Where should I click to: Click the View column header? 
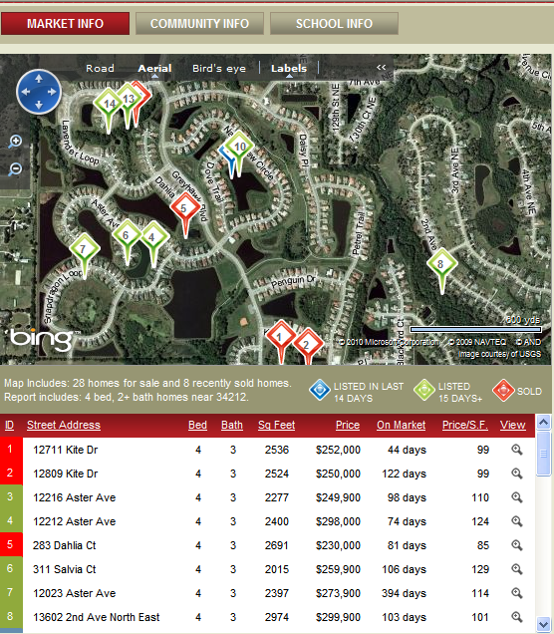pyautogui.click(x=512, y=425)
